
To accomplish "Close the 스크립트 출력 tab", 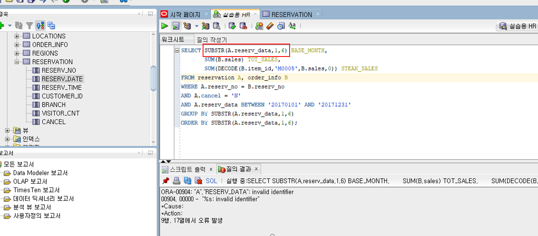I will 211,169.
